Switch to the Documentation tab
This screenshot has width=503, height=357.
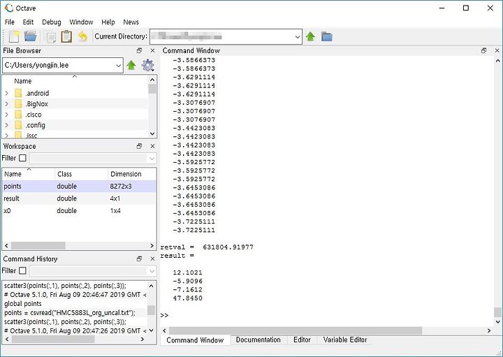(258, 340)
